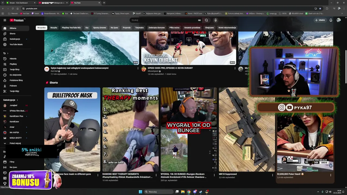
Task: Open Red Bull channel link
Action: point(54,71)
